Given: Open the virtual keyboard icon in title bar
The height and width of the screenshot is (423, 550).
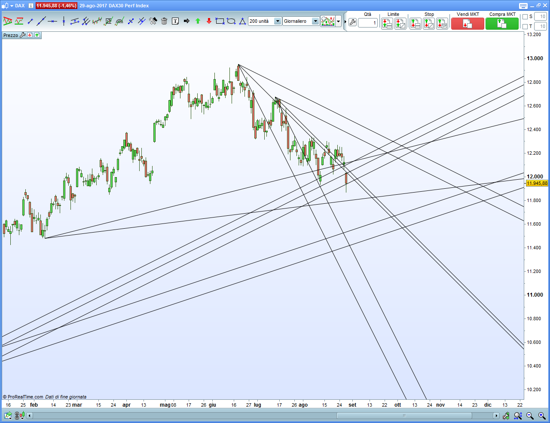Looking at the screenshot, I should coord(523,6).
